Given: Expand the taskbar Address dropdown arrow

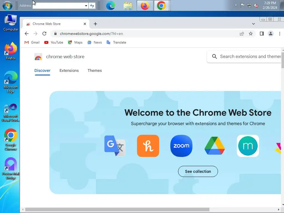Looking at the screenshot, I should (x=86, y=6).
